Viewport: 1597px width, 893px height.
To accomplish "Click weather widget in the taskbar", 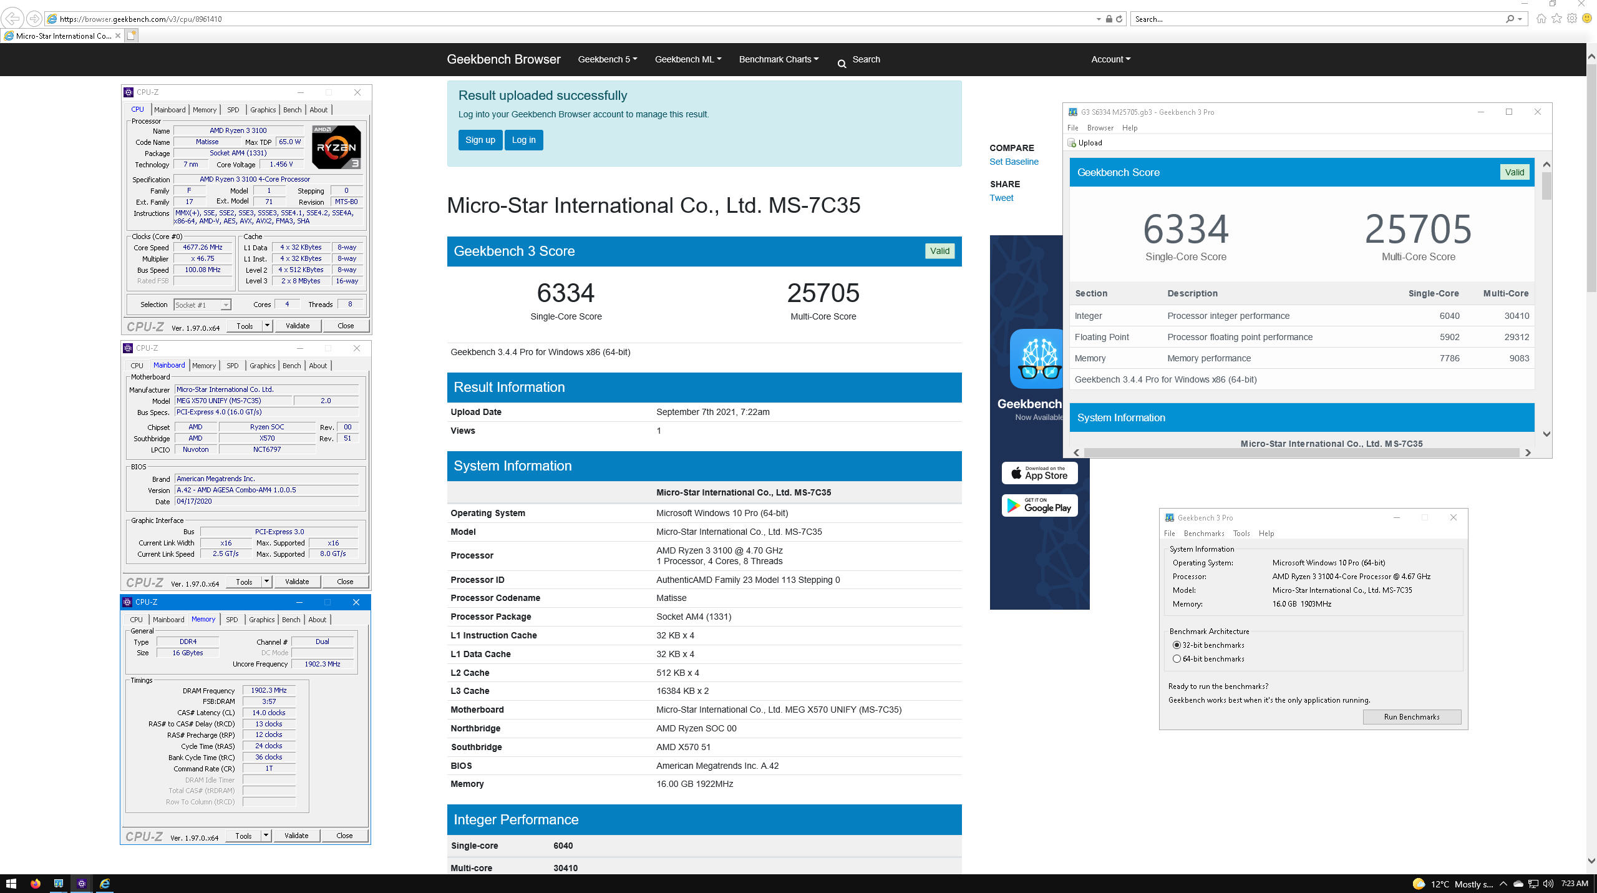I will [1452, 884].
